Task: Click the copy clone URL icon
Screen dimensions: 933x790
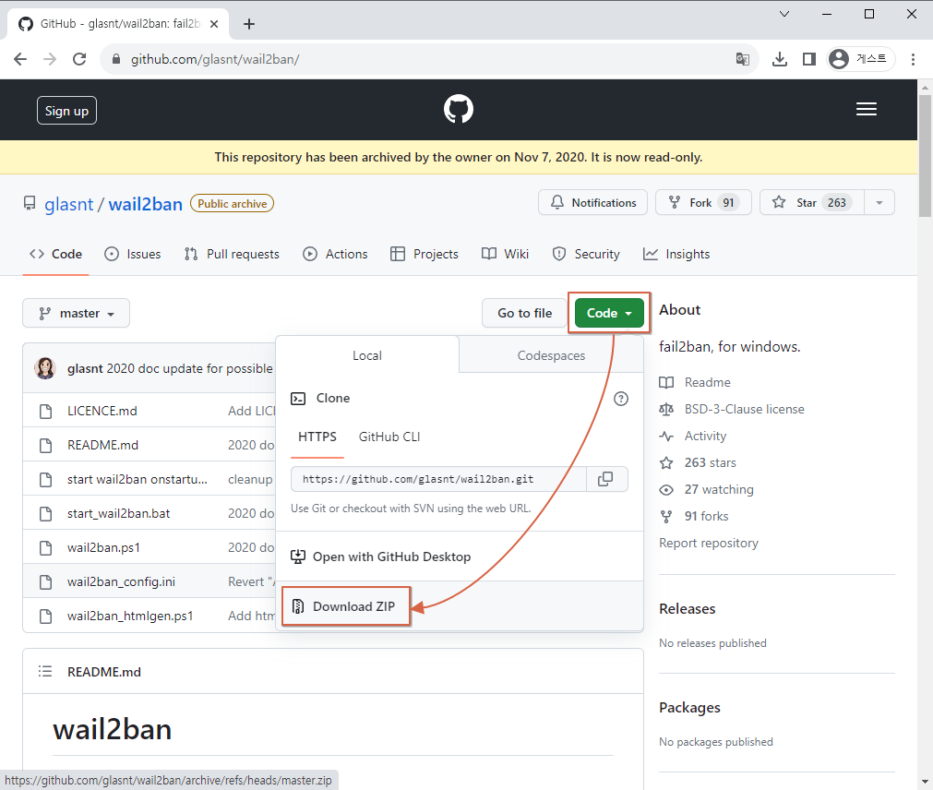Action: click(605, 479)
